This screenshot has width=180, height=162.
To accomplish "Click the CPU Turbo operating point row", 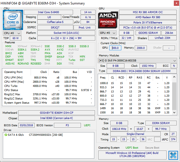I will (48, 86).
